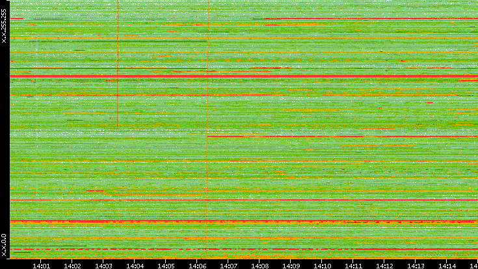Click the 14:13 time axis label

[416, 266]
